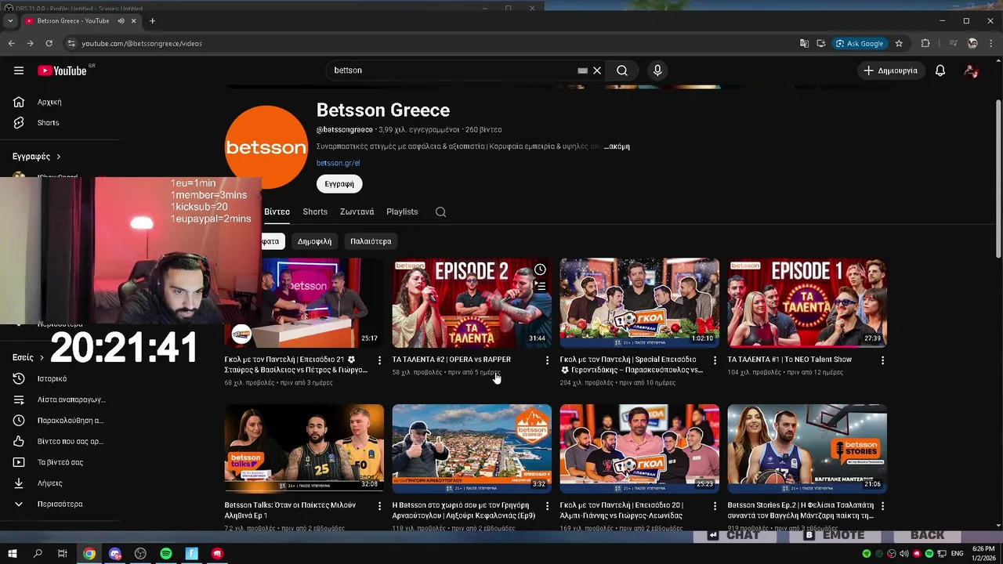
Task: Open options menu for ΤΑ ΤΑΛΕΝΤΑ #2 video
Action: pos(547,360)
